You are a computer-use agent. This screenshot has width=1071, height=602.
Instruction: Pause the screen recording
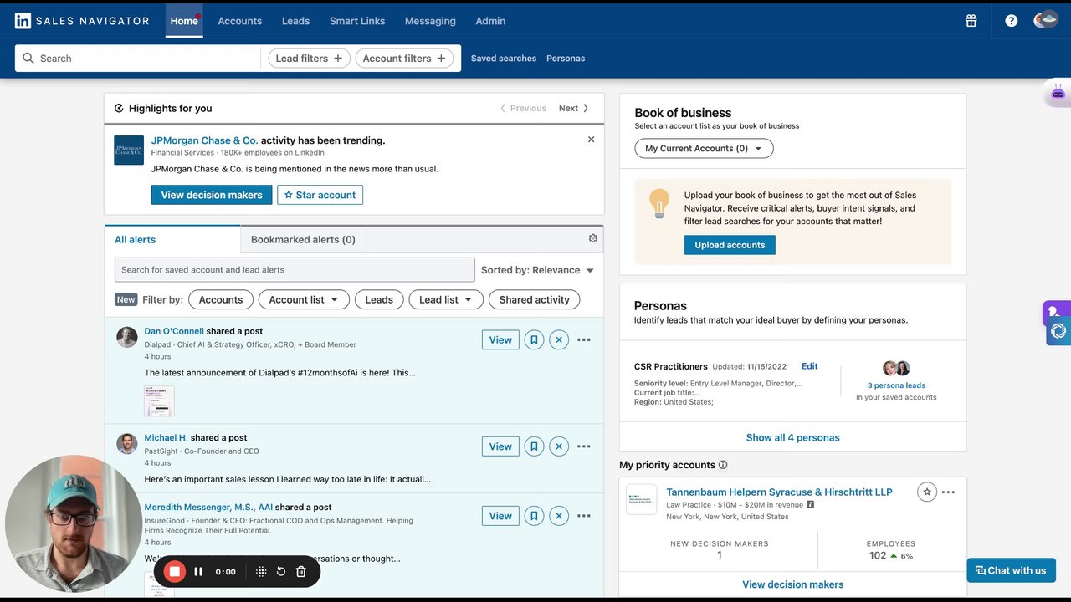tap(198, 572)
